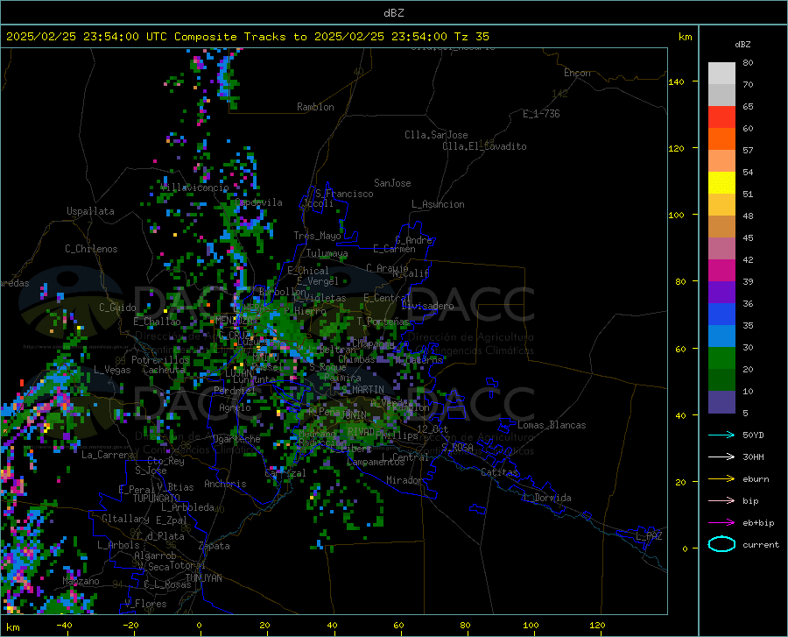
Task: Click the 'C_Guido' map label
Action: (117, 308)
